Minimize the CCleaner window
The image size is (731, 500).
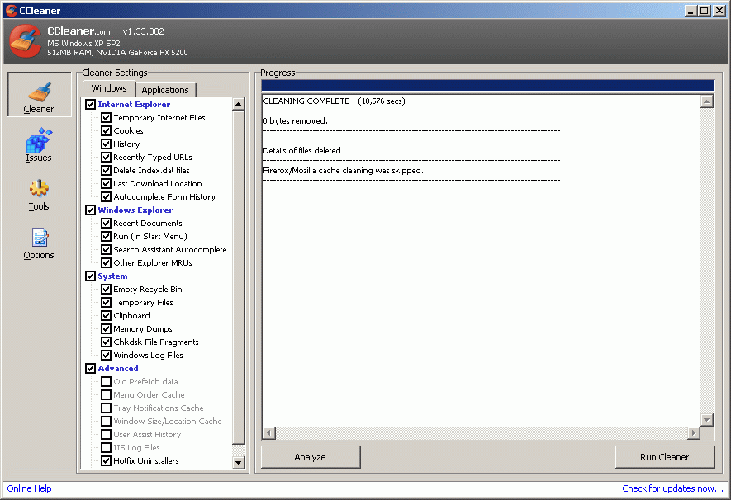(x=691, y=10)
